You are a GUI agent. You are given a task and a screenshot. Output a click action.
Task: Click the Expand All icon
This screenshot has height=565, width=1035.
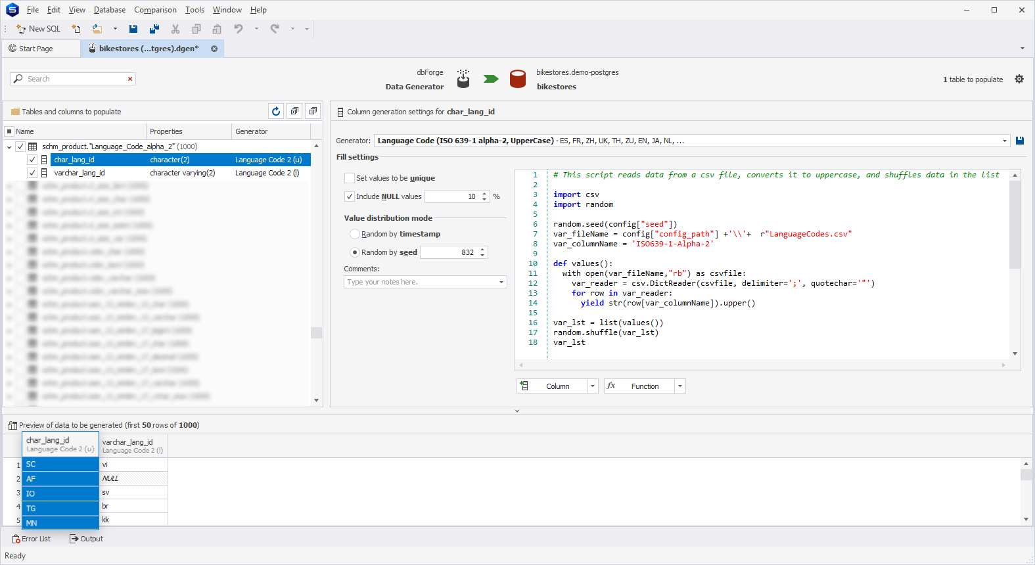tap(294, 112)
